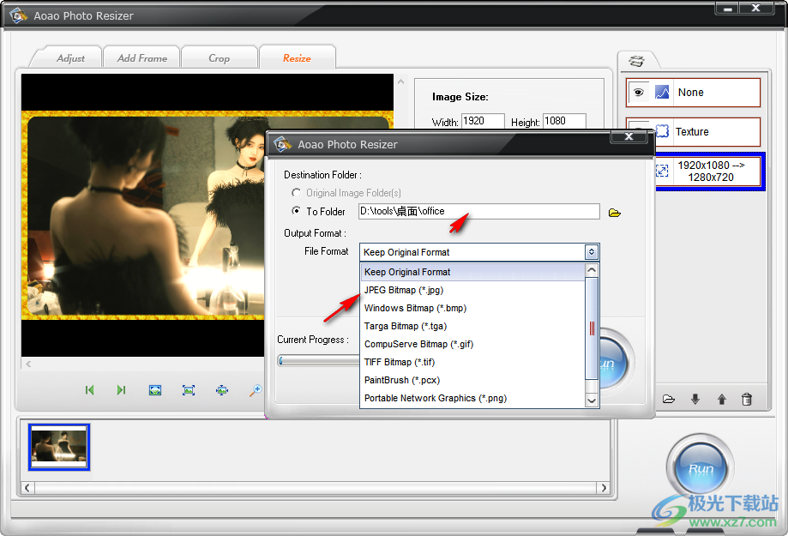Switch to the Crop tab

click(219, 57)
